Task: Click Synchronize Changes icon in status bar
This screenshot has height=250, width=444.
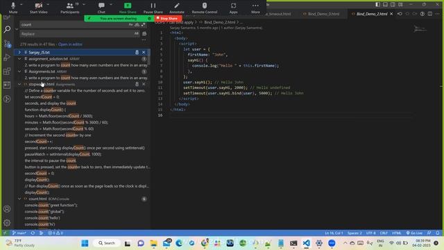Action: pos(33,233)
